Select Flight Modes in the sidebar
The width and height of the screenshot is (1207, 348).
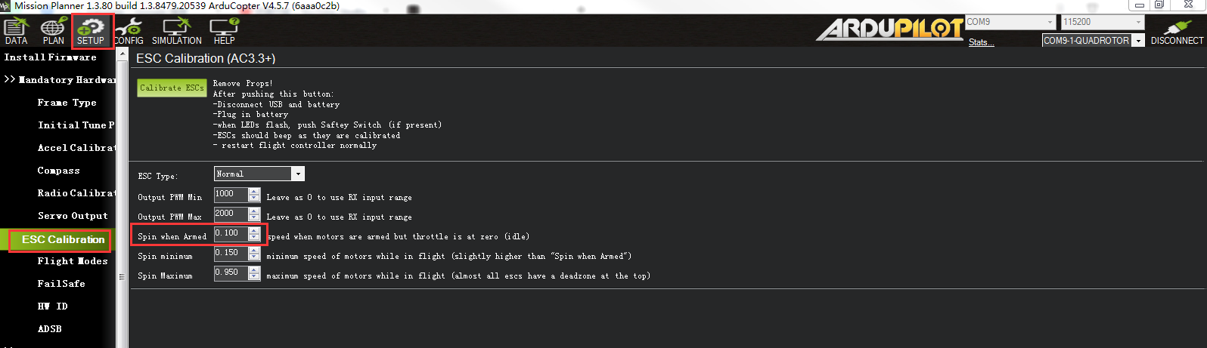[73, 261]
